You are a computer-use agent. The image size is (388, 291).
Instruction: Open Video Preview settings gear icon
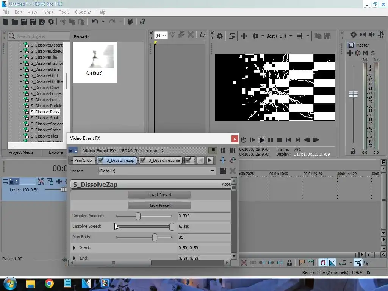tap(220, 36)
